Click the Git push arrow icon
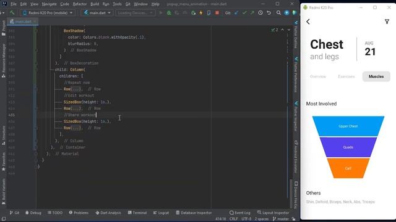396x222 pixels. (x=252, y=12)
